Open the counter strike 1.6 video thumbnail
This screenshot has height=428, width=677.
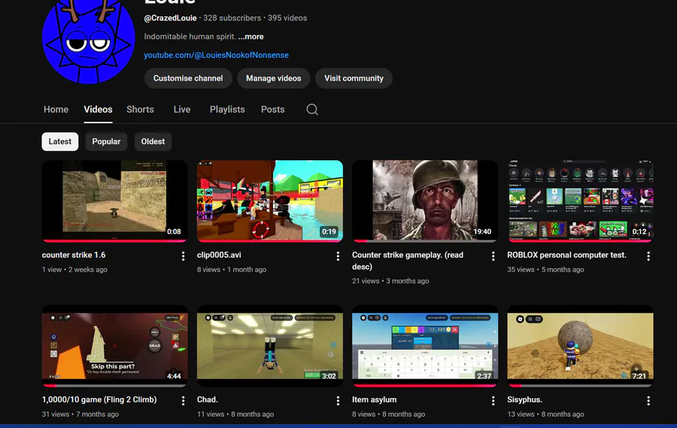click(x=115, y=202)
